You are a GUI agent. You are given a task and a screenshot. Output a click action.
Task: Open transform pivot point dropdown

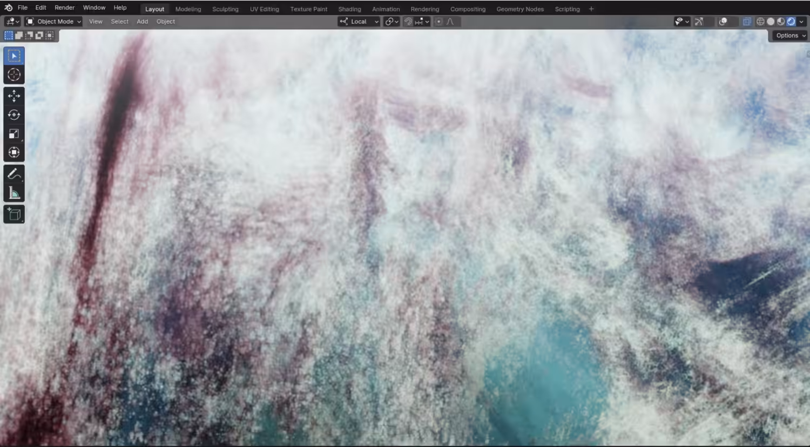[391, 22]
